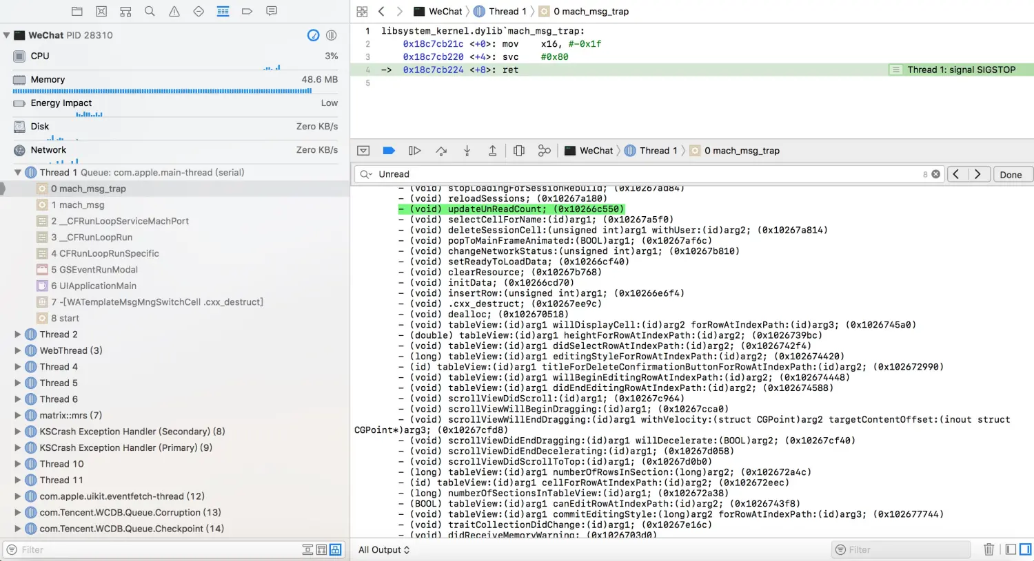Viewport: 1034px width, 561px height.
Task: Expand Thread 2
Action: (18, 335)
